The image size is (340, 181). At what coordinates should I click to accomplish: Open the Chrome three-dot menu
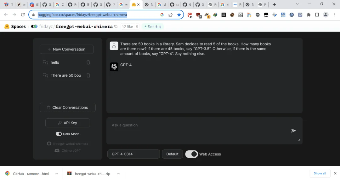pos(334,15)
